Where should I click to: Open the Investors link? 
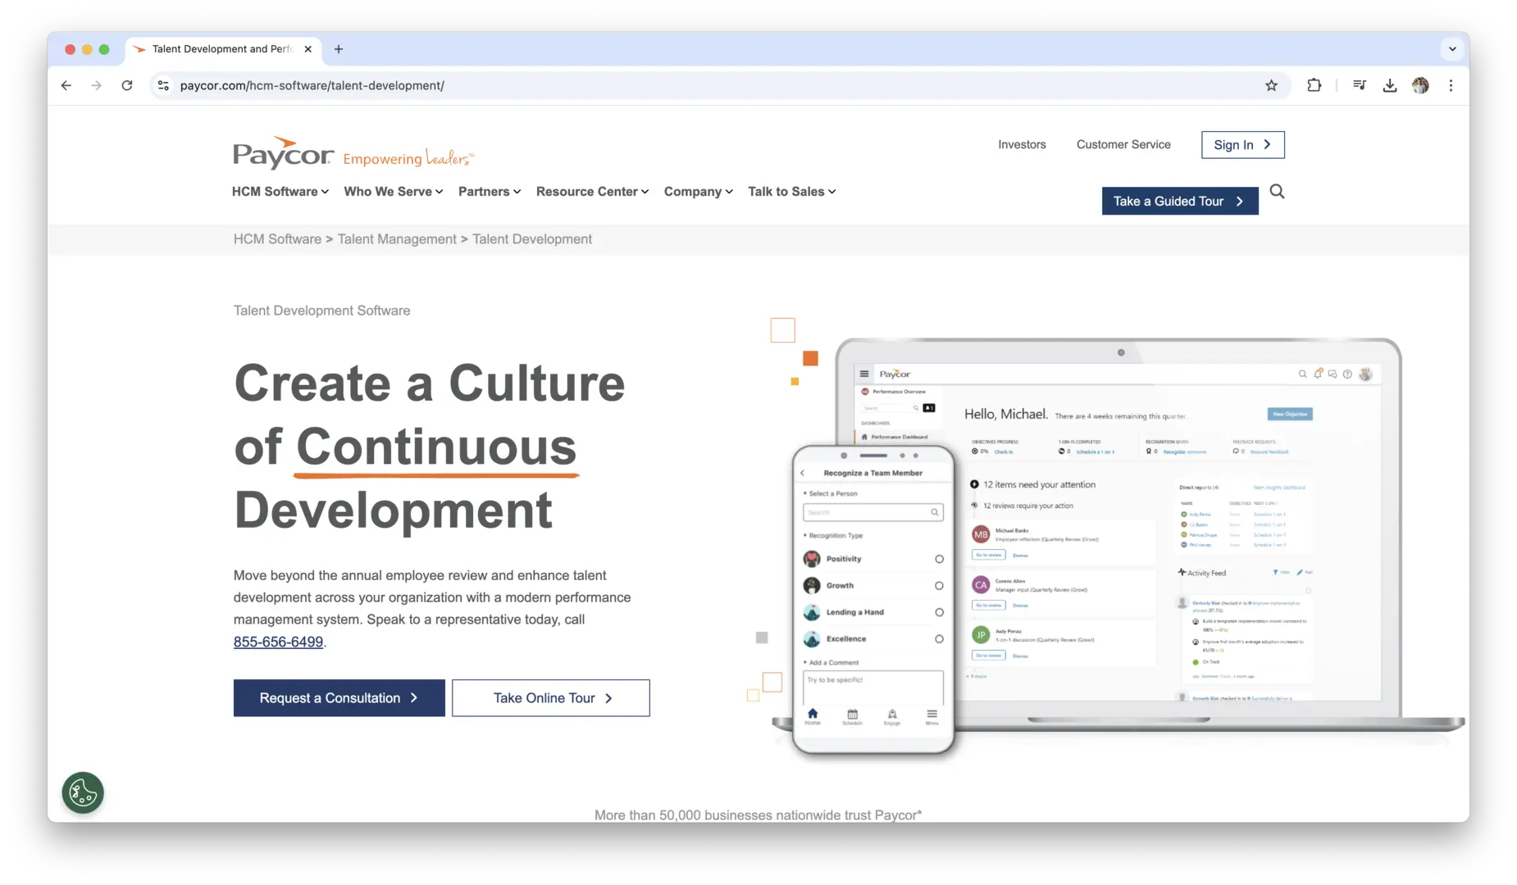click(1022, 144)
